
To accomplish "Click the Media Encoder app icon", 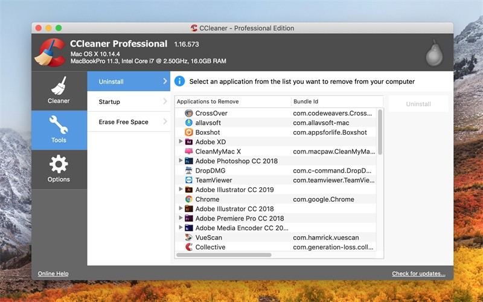I will pos(189,228).
